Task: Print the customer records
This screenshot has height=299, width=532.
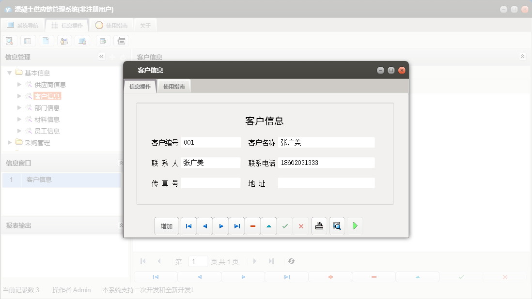Action: (x=319, y=225)
